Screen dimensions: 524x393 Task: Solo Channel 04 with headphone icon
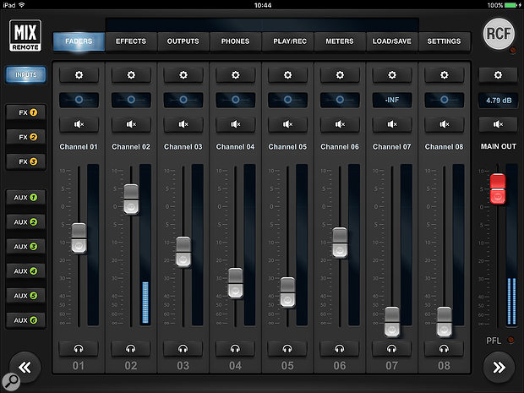pyautogui.click(x=235, y=349)
